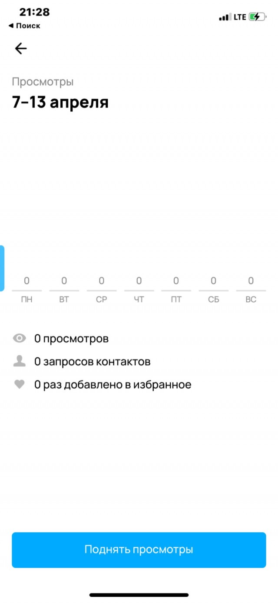Select the ВТ day column
The height and width of the screenshot is (603, 278).
(64, 290)
